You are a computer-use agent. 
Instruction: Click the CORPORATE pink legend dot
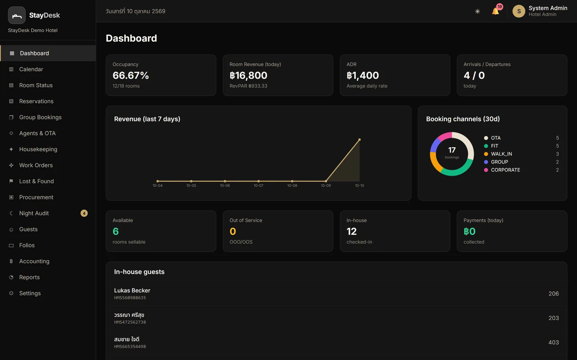[x=486, y=170]
